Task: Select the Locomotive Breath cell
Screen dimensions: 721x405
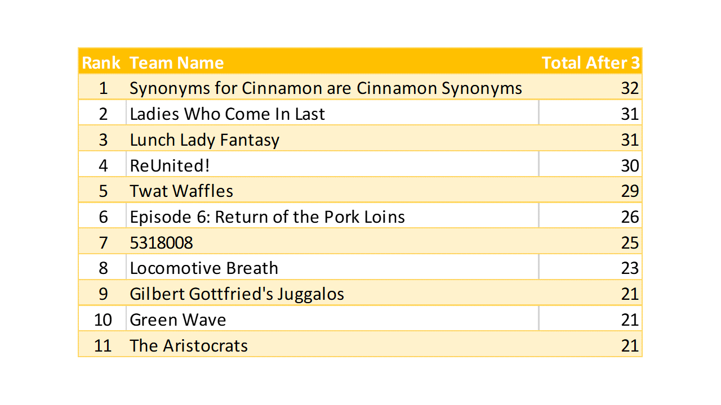Action: [x=204, y=268]
